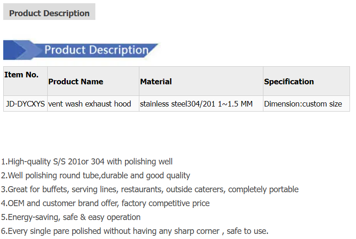The image size is (356, 239).
Task: Click line 1 about High-quality S/S polishing
Action: click(87, 162)
